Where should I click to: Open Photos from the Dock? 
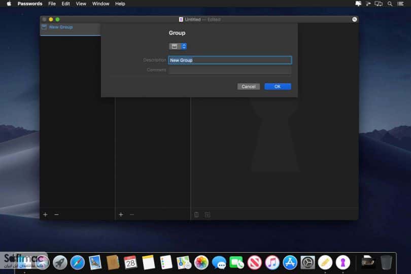click(x=201, y=262)
